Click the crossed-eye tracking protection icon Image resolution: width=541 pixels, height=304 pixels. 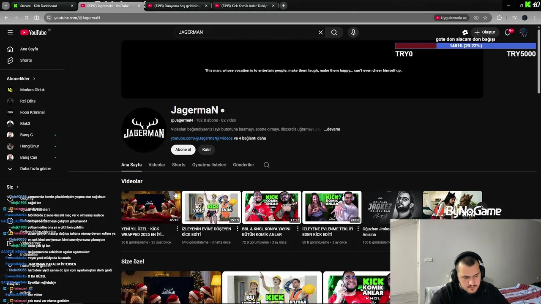point(476,18)
